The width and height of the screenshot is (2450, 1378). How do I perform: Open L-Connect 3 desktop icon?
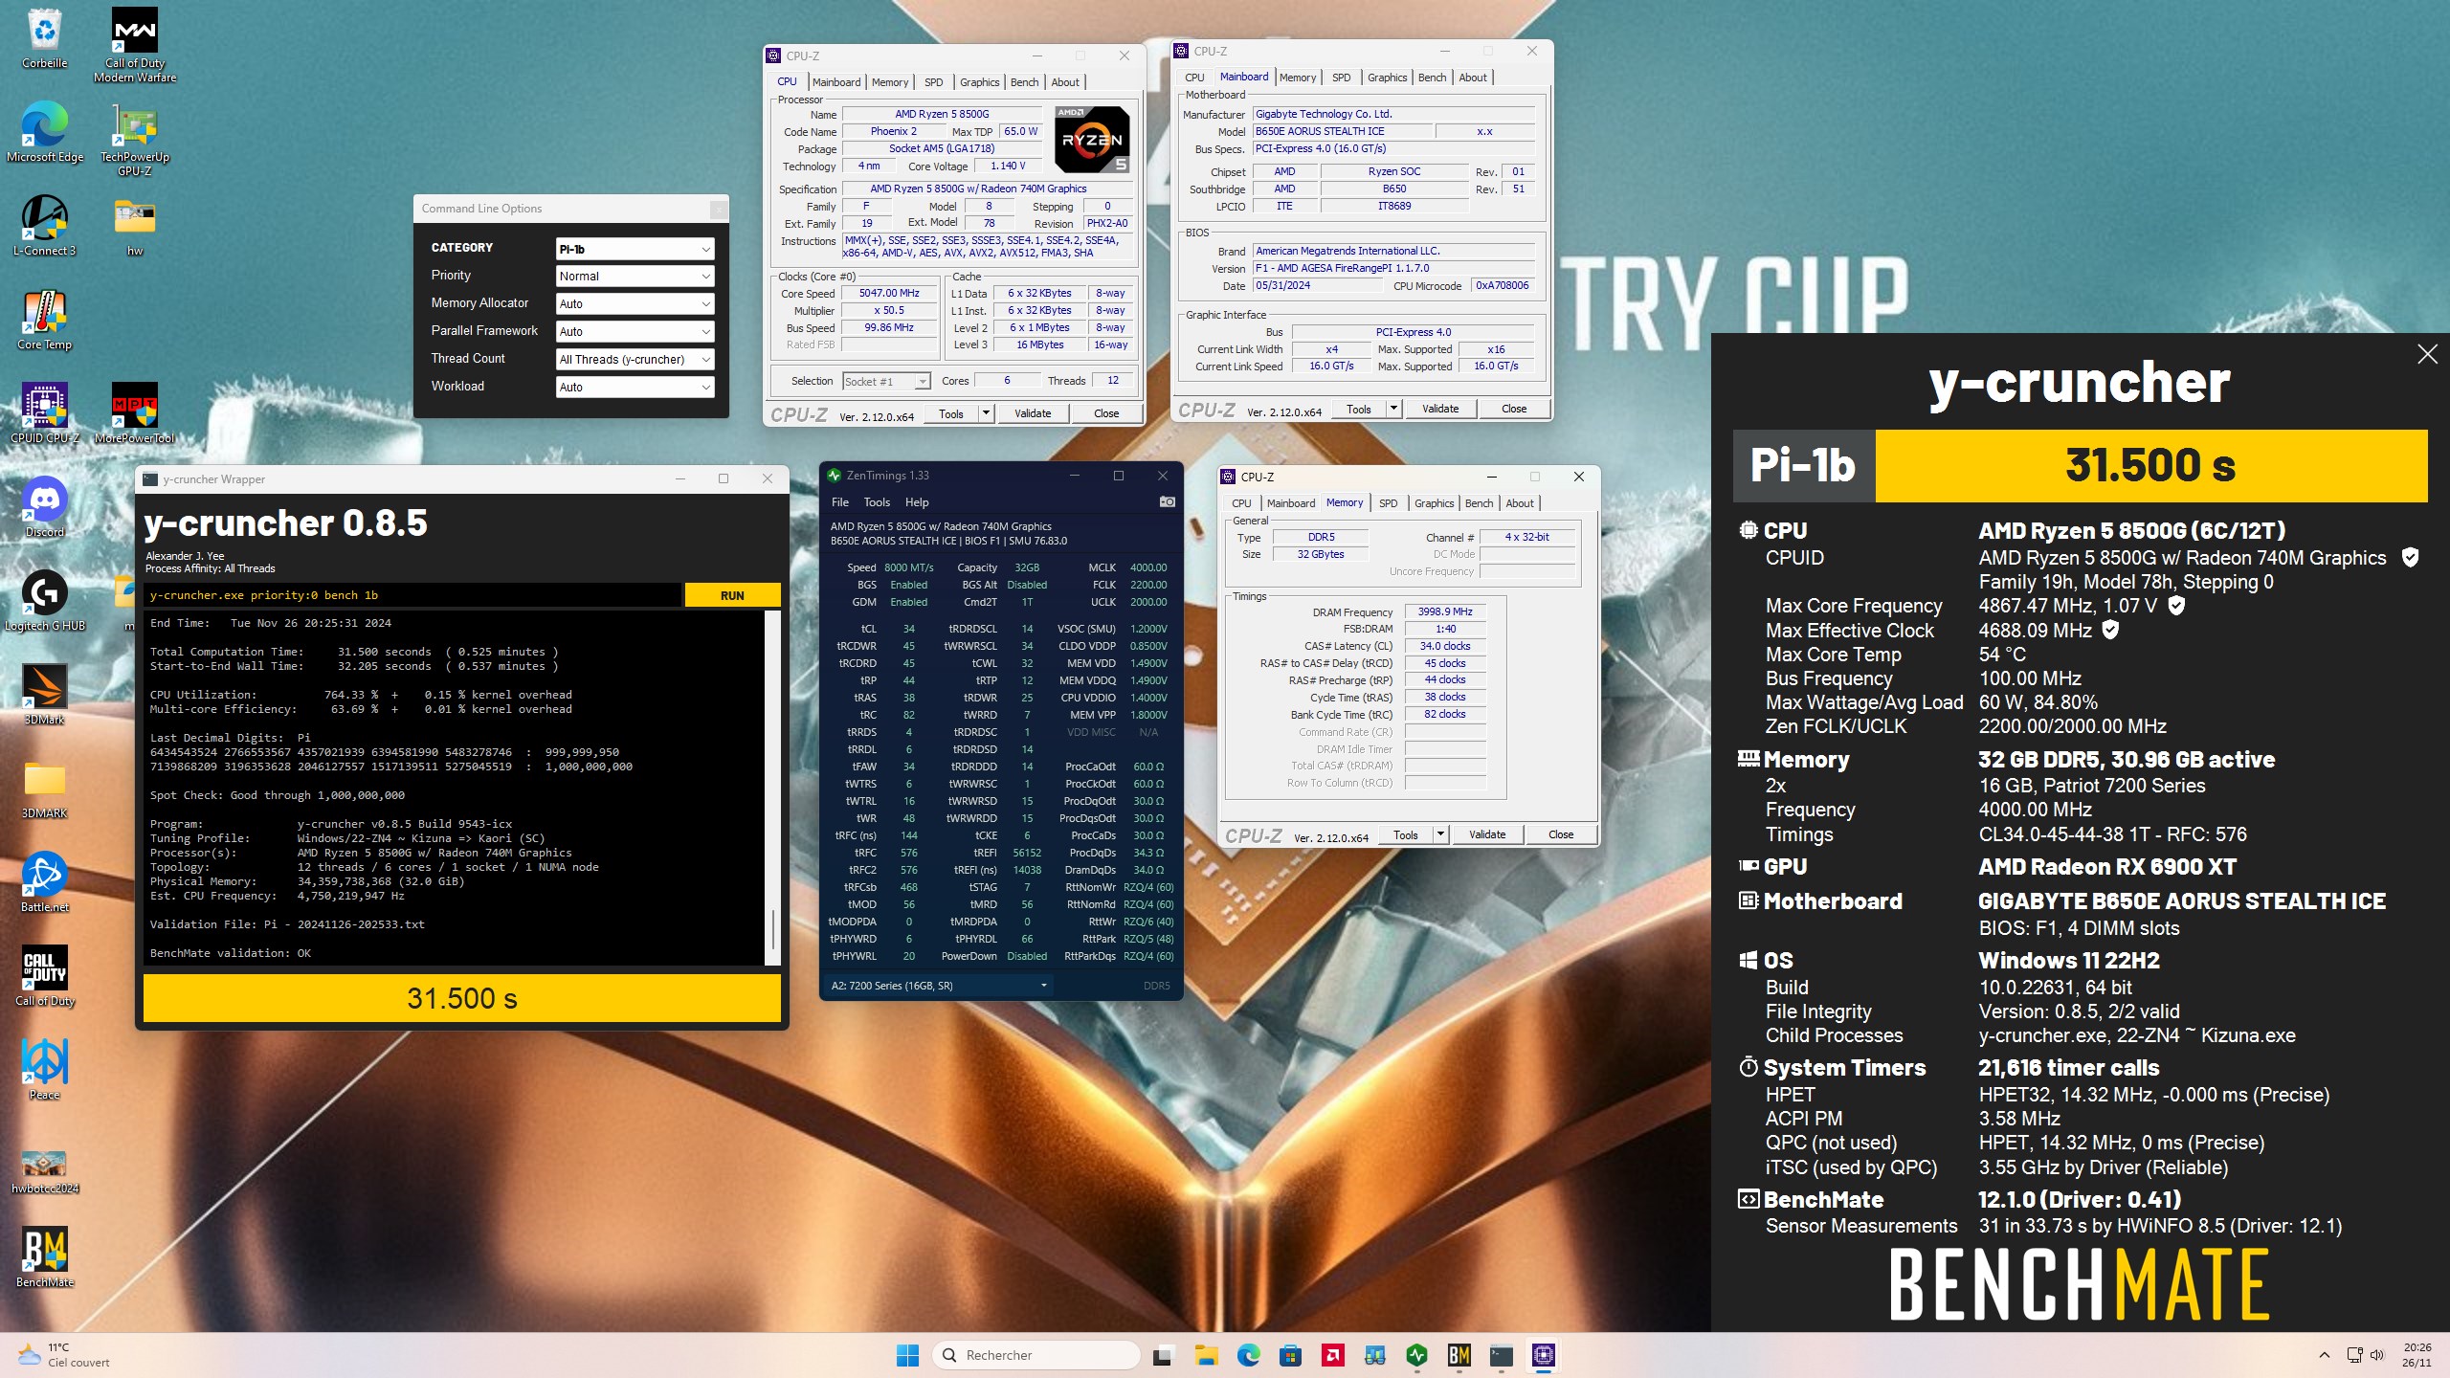tap(45, 227)
